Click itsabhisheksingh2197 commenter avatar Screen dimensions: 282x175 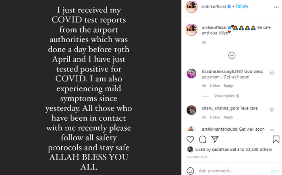pyautogui.click(x=192, y=73)
